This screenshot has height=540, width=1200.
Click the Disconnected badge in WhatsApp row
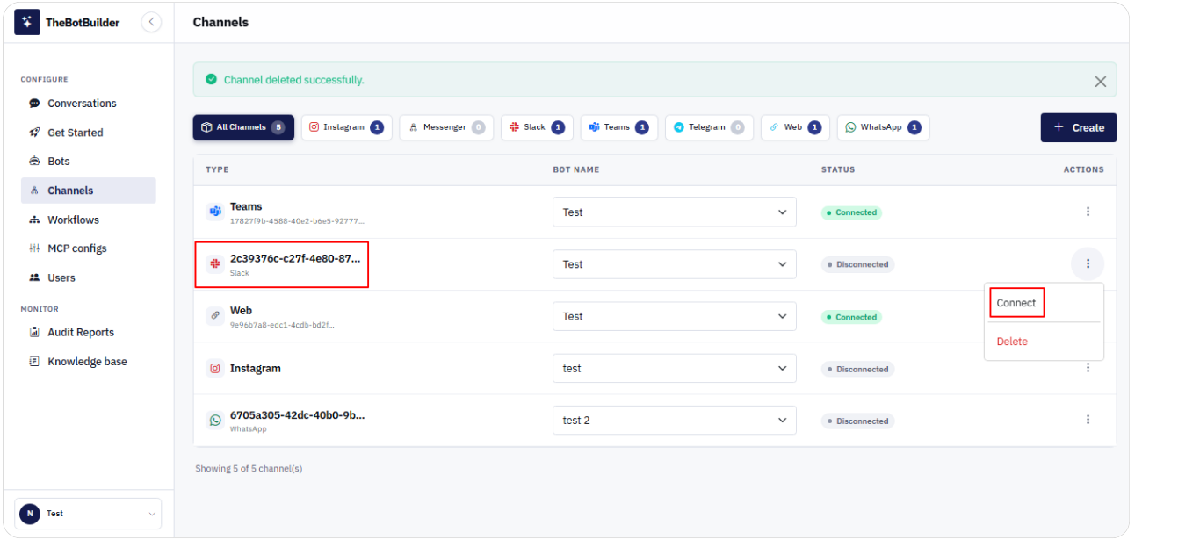[x=857, y=421]
